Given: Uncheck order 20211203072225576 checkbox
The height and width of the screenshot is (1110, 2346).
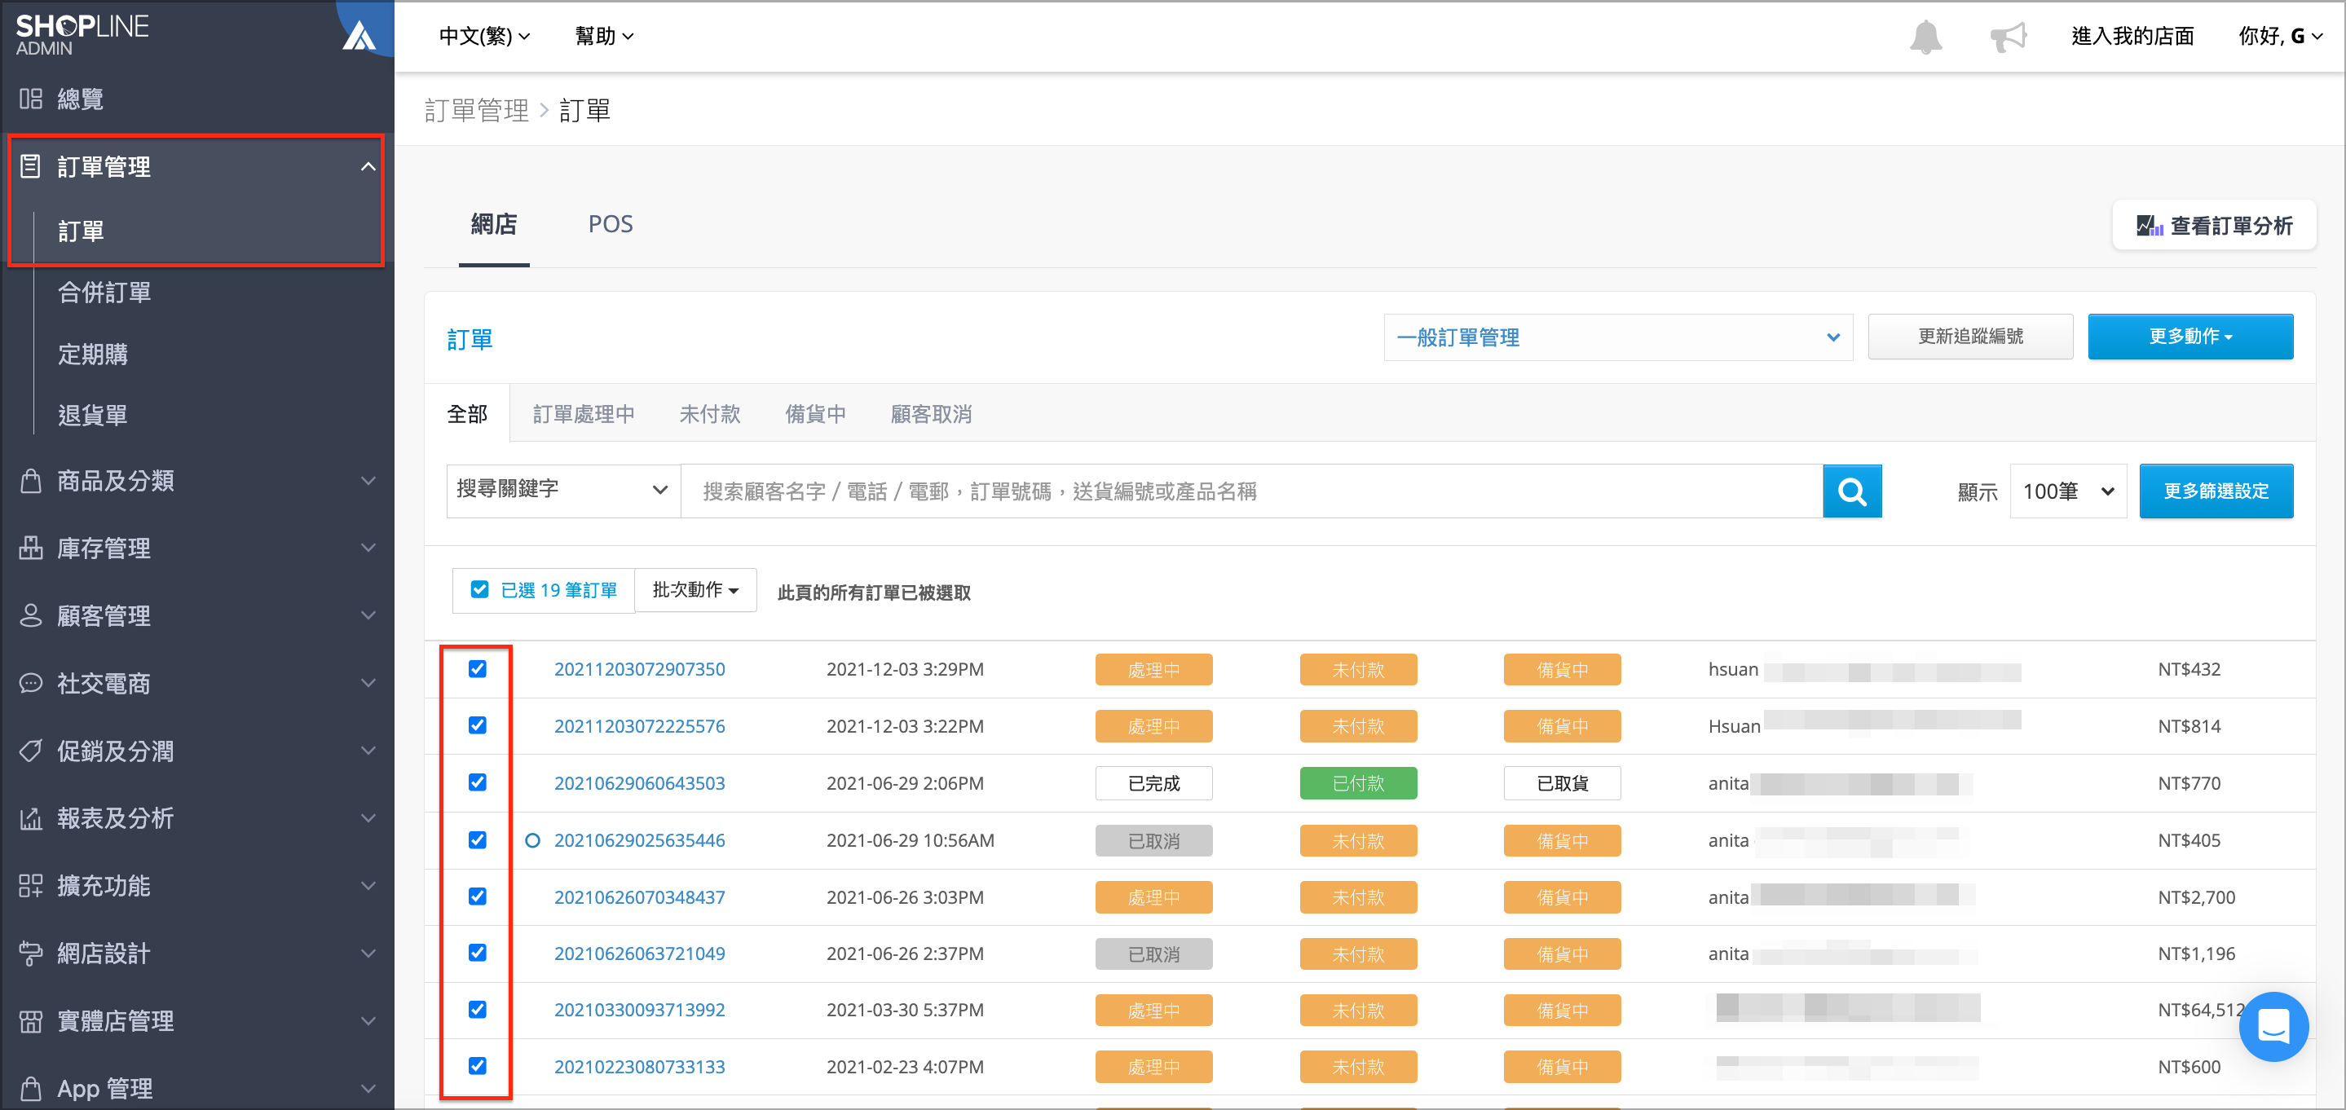Looking at the screenshot, I should coord(477,725).
